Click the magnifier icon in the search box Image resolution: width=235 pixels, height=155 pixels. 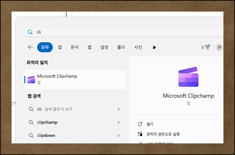(x=30, y=32)
